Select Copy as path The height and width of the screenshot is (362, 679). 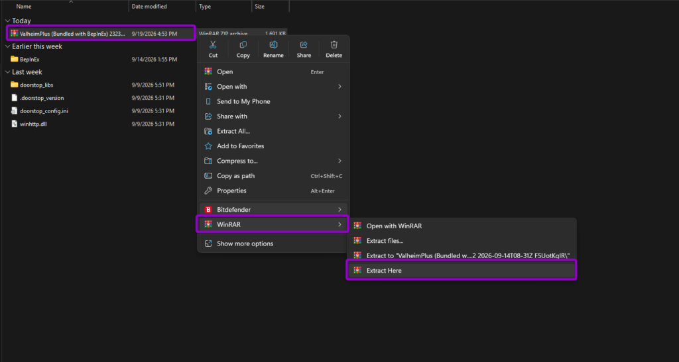[273, 176]
